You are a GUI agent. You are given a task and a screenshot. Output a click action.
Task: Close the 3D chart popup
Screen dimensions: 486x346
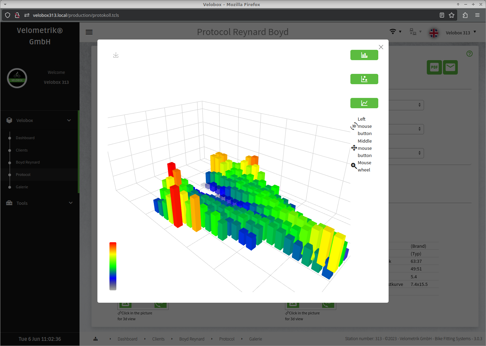coord(381,47)
